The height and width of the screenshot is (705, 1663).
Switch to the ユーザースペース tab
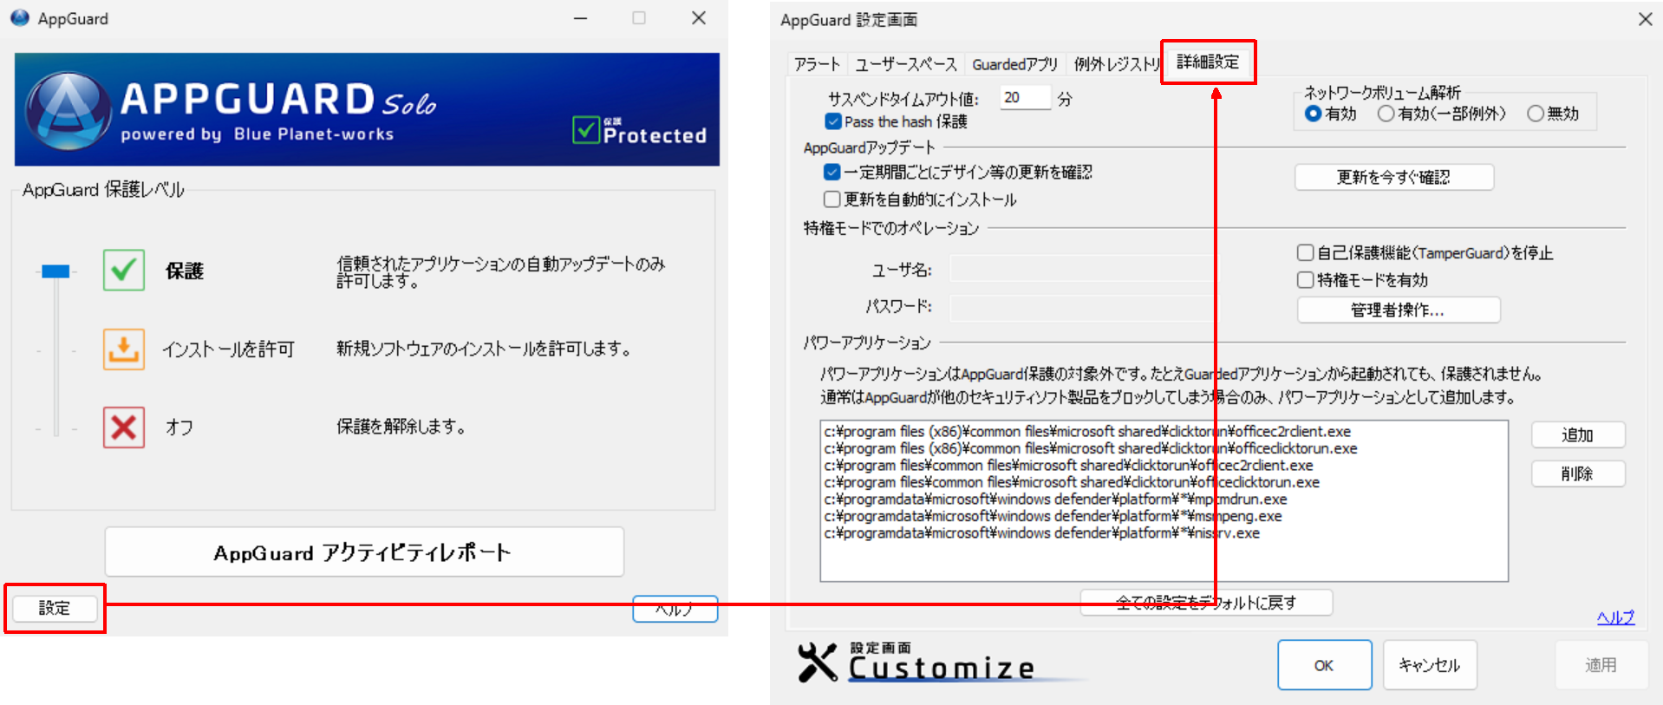(x=906, y=64)
